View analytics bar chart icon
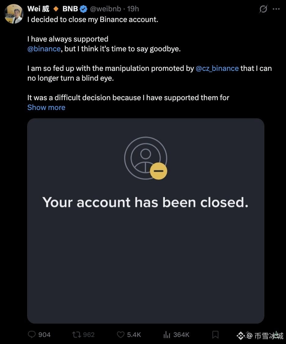 click(x=167, y=335)
